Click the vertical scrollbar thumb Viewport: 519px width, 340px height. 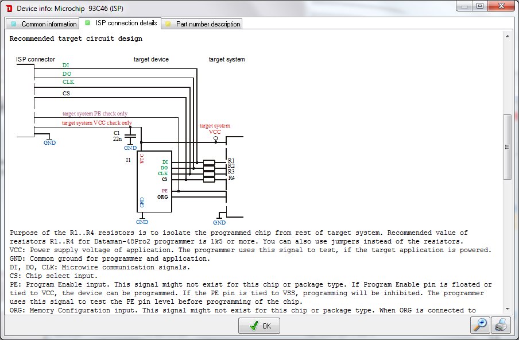pos(507,146)
